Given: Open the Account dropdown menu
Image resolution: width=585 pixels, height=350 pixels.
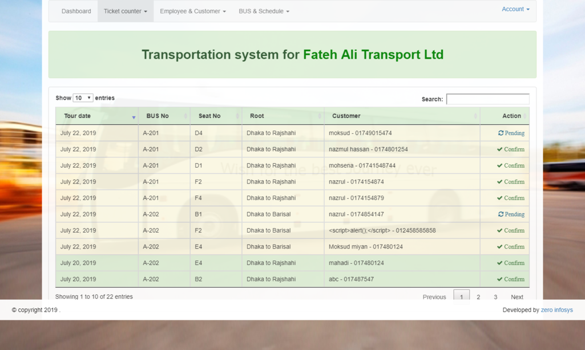Looking at the screenshot, I should click(515, 9).
